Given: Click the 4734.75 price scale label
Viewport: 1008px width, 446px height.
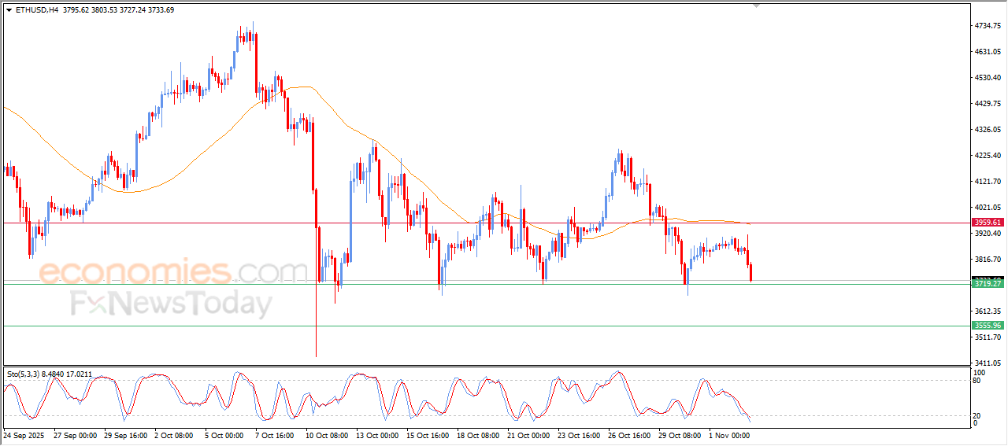Looking at the screenshot, I should pyautogui.click(x=986, y=26).
